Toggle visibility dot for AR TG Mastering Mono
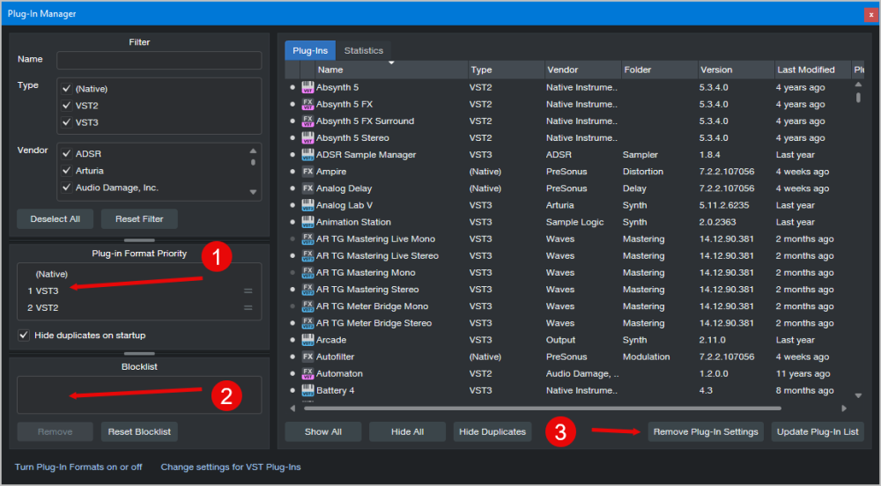Screen dimensions: 881x486 pos(292,273)
